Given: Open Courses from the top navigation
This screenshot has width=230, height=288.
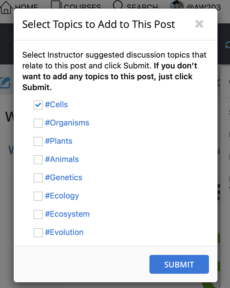Looking at the screenshot, I should click(x=76, y=5).
